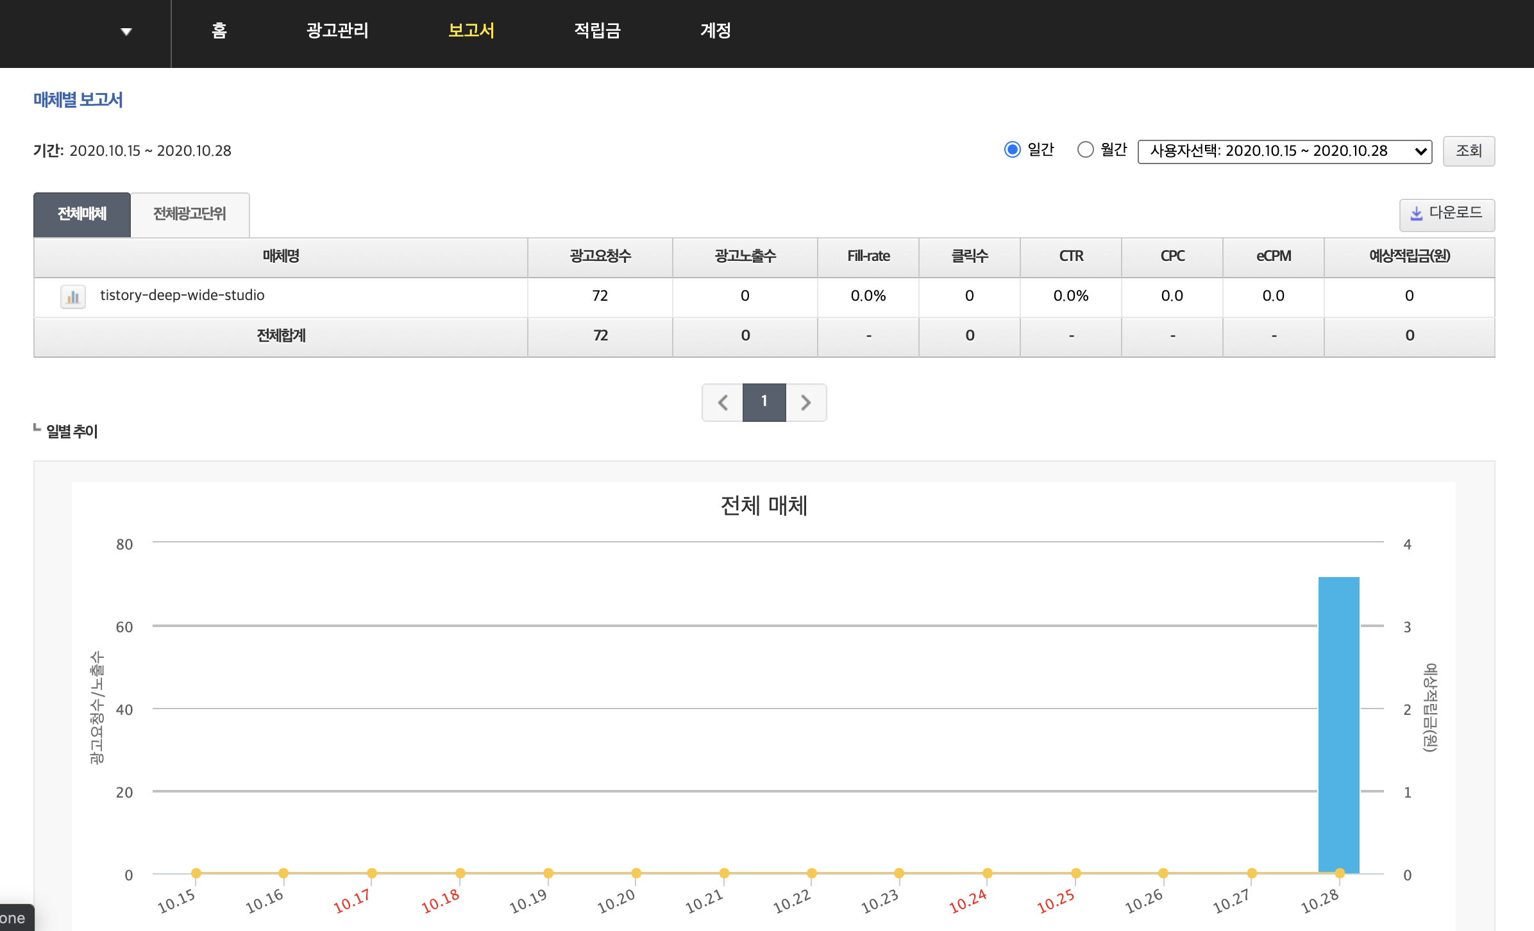Click the chart icon beside tistory-deep-wide-studio
Viewport: 1534px width, 931px height.
pyautogui.click(x=72, y=297)
